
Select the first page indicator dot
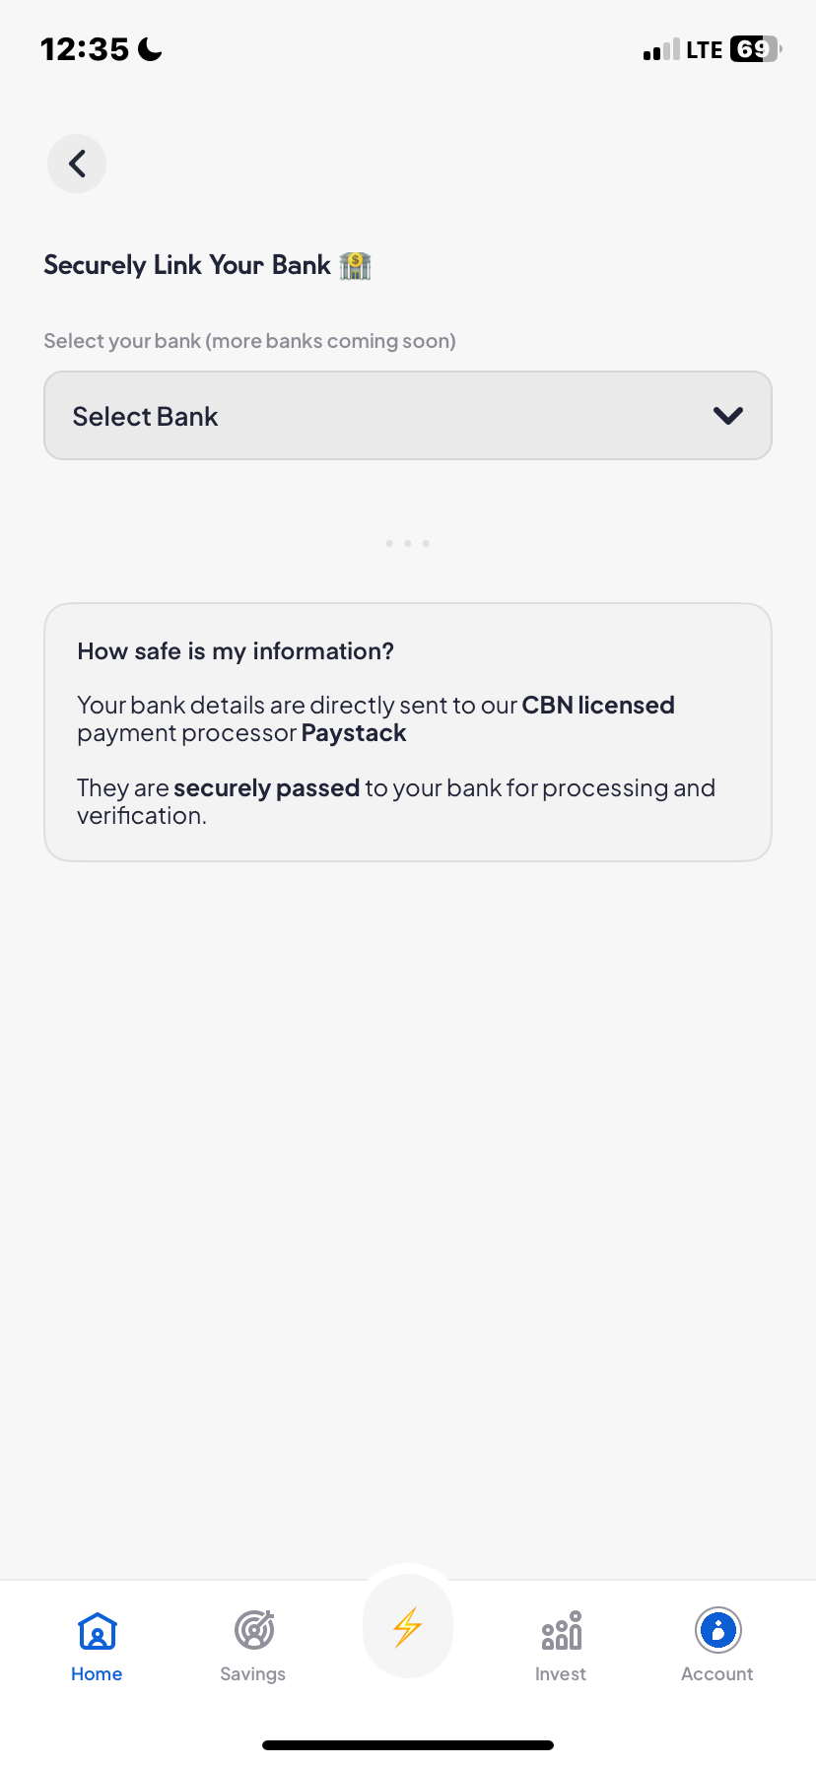click(x=388, y=542)
